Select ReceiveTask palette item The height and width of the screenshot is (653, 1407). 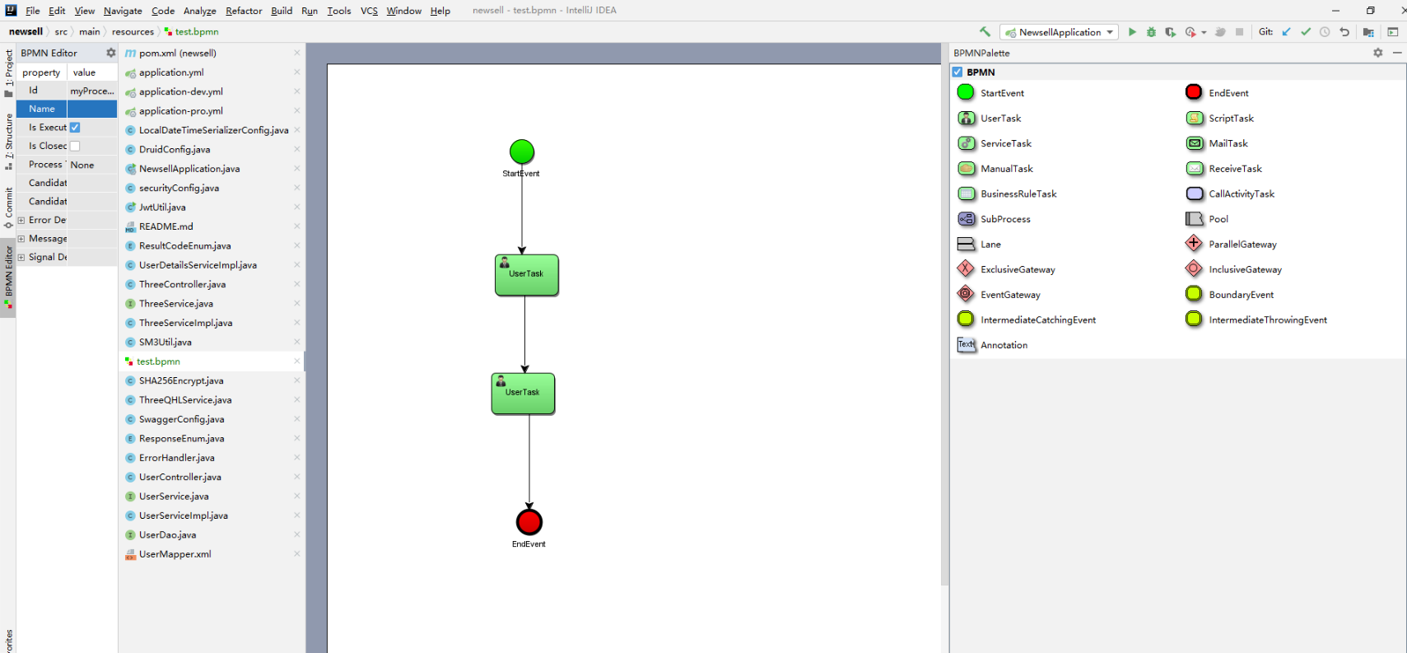tap(1223, 168)
